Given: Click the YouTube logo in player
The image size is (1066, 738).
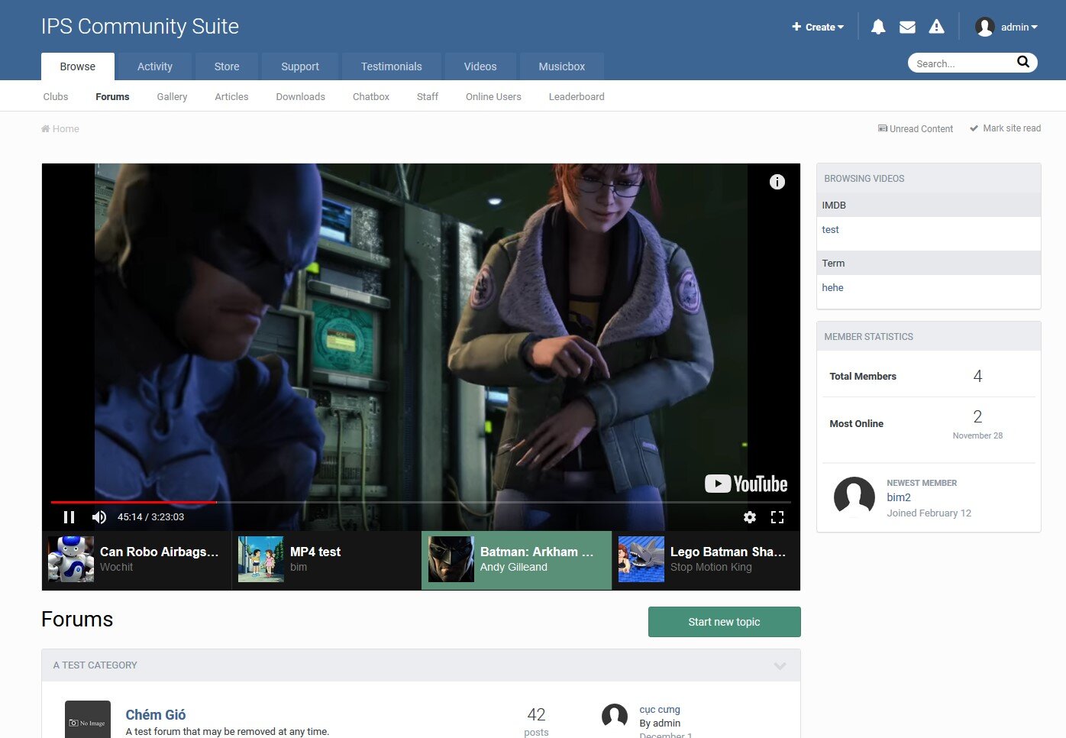Looking at the screenshot, I should click(x=746, y=484).
